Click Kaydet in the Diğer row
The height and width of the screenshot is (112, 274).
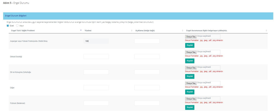point(190,92)
